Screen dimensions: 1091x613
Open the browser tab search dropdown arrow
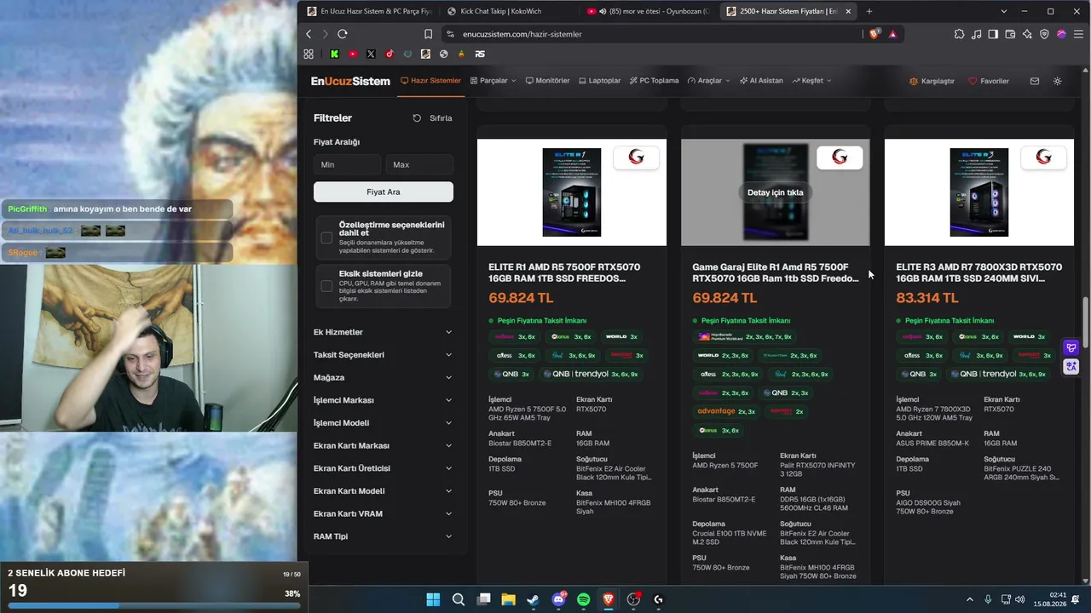tap(1004, 11)
